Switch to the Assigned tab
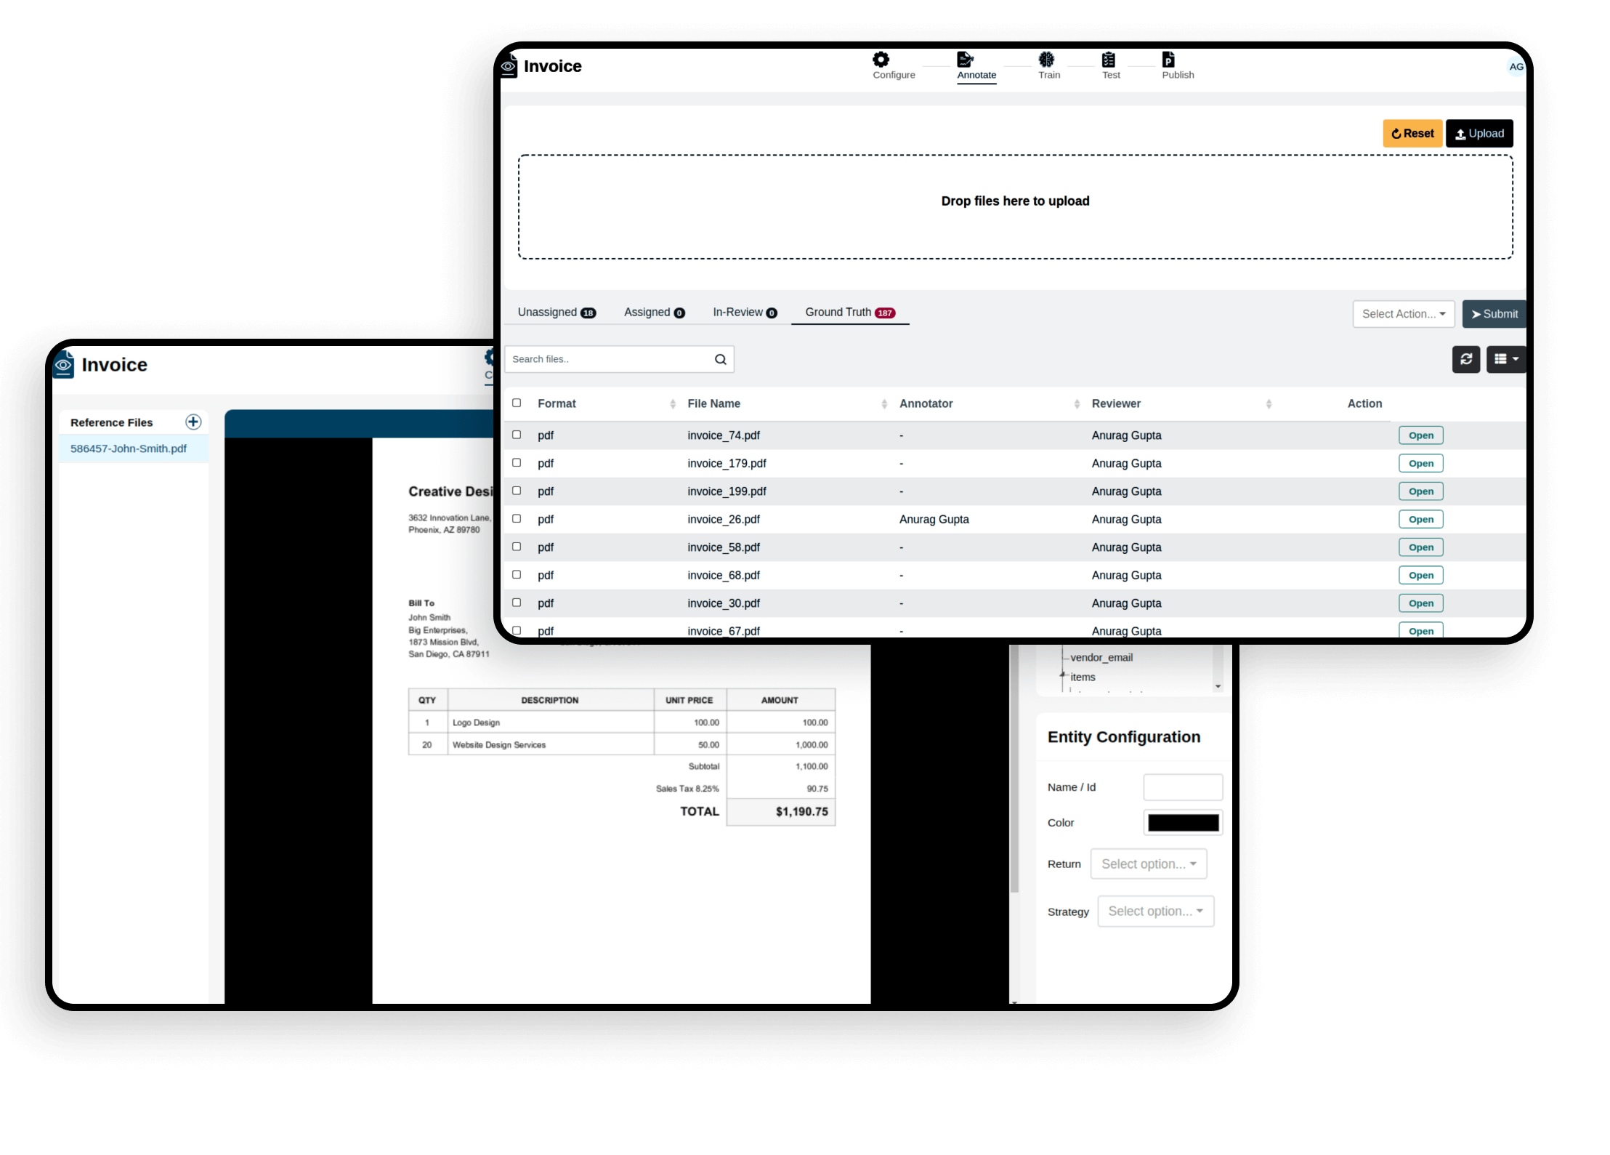The height and width of the screenshot is (1155, 1610). click(654, 313)
